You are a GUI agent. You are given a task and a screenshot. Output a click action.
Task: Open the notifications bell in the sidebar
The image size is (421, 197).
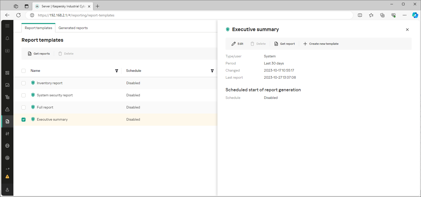7,38
